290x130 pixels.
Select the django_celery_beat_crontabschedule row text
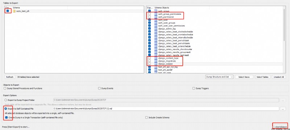pyautogui.click(x=175, y=35)
